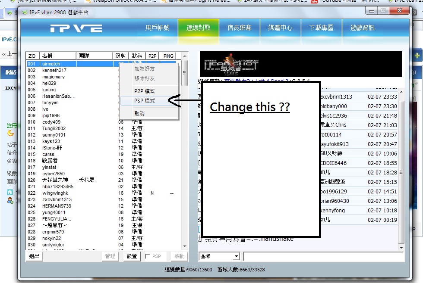Click the right panel scroll up arrow
This screenshot has width=423, height=283.
[x=401, y=92]
